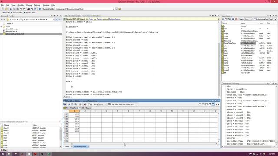This screenshot has height=156, width=278.
Task: Open the File menu
Action: coord(3,5)
